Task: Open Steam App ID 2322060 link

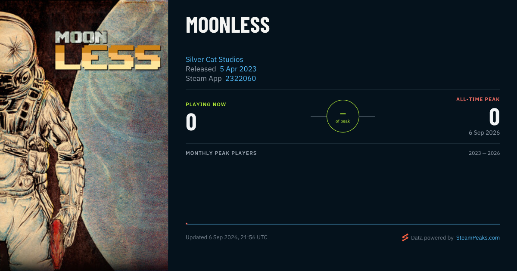Action: coord(240,78)
